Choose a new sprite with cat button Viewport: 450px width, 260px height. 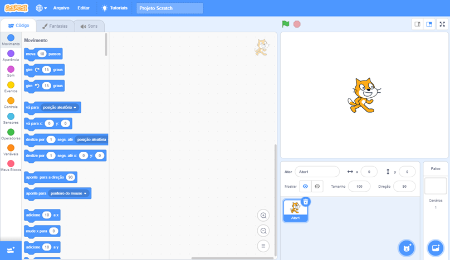click(x=407, y=247)
